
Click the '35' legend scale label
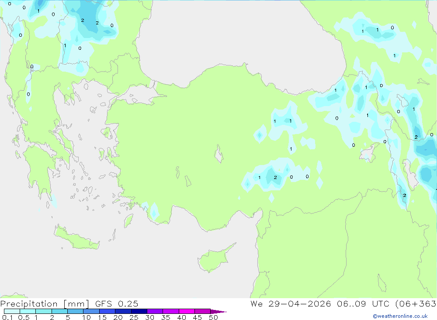pos(166,317)
